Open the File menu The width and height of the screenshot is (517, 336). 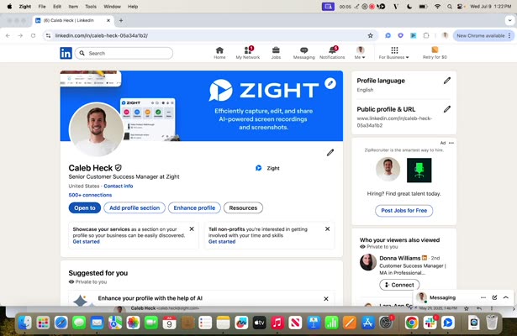coord(42,7)
